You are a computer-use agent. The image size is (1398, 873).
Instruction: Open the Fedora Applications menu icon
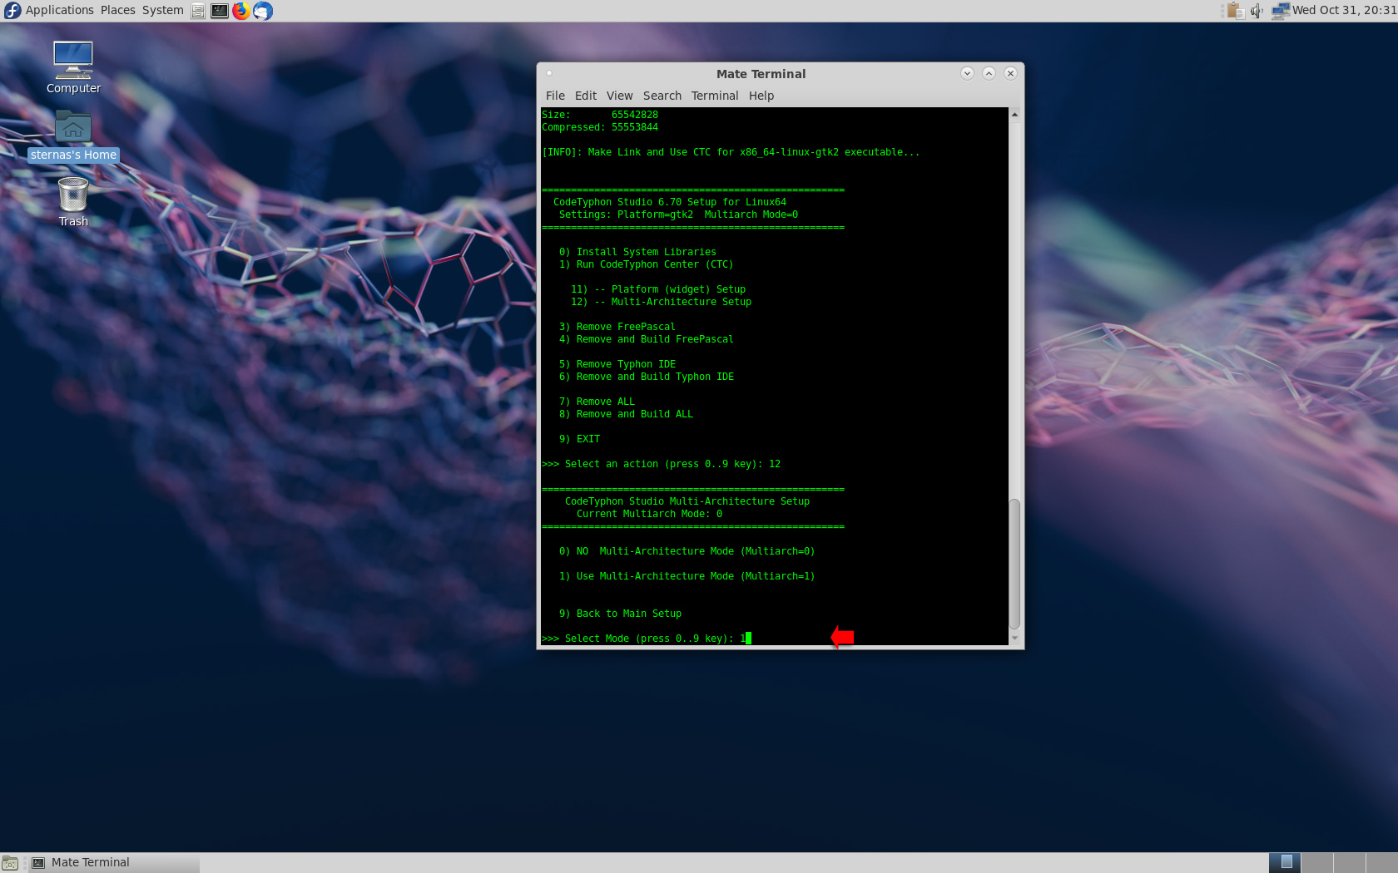(12, 10)
